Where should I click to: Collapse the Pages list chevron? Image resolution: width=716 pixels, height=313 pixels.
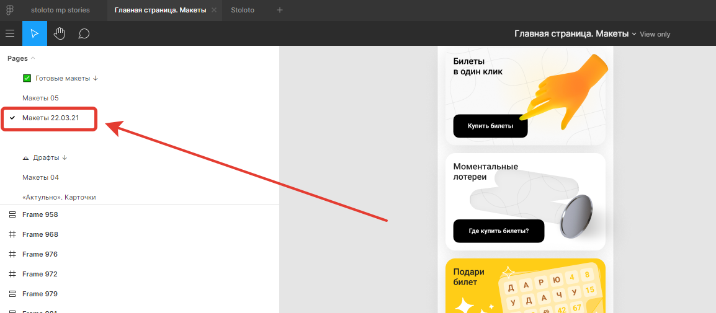pyautogui.click(x=33, y=58)
